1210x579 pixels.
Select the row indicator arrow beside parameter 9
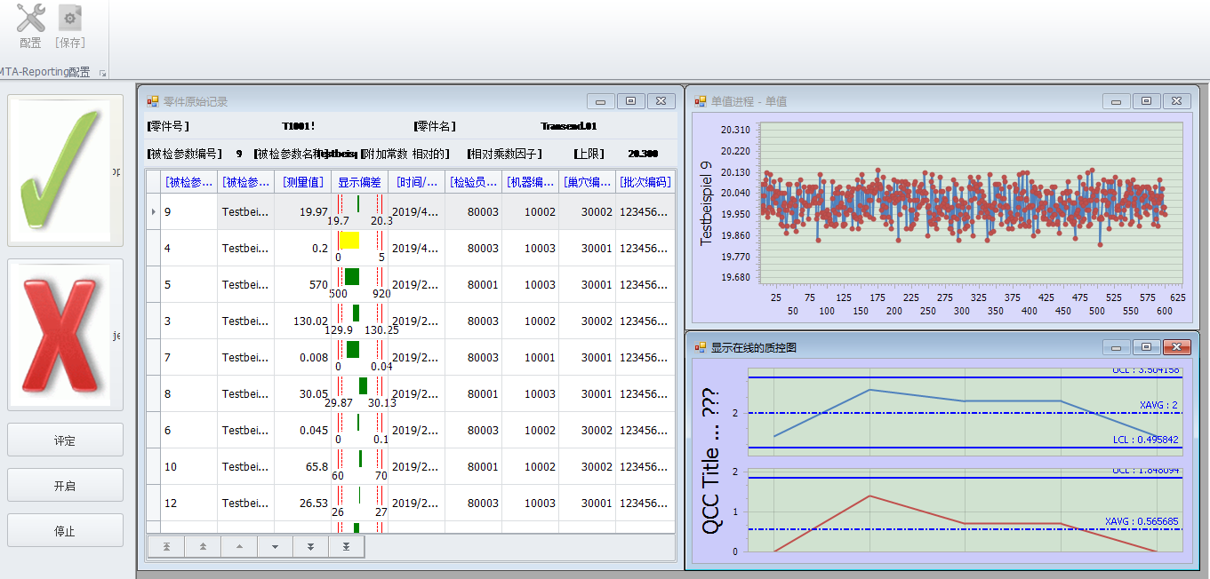coord(154,212)
